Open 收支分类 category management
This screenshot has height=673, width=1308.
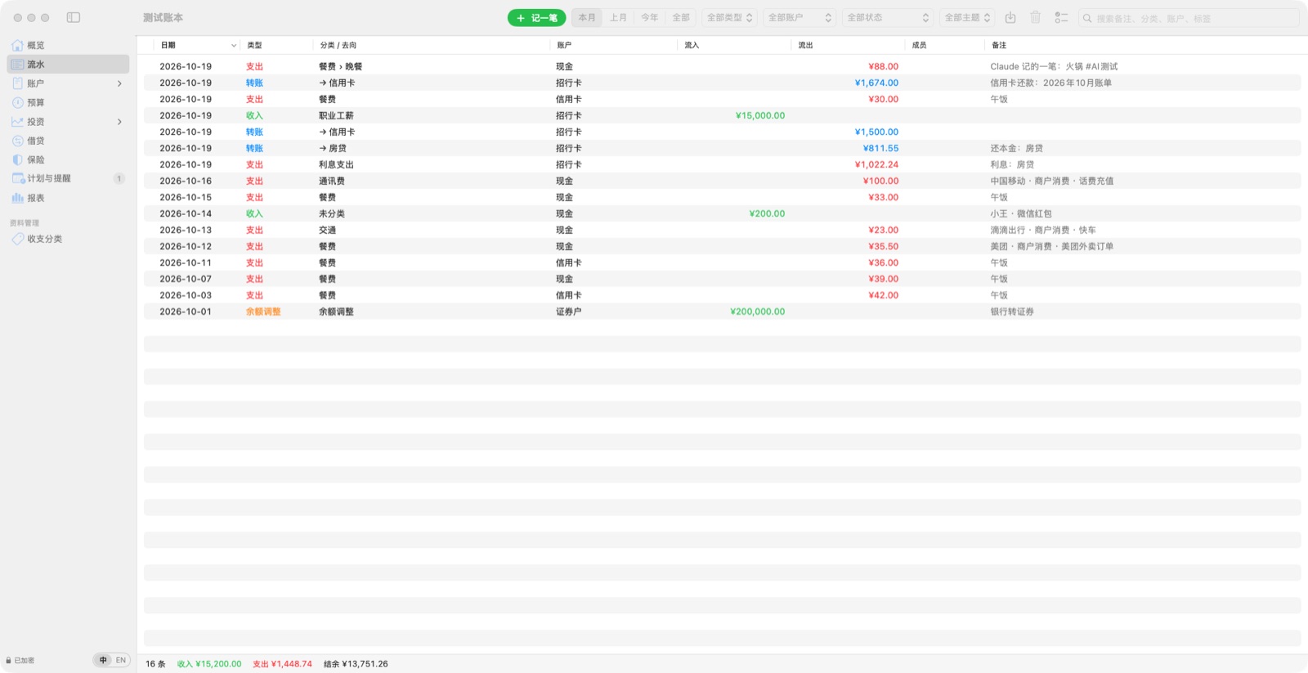click(68, 239)
